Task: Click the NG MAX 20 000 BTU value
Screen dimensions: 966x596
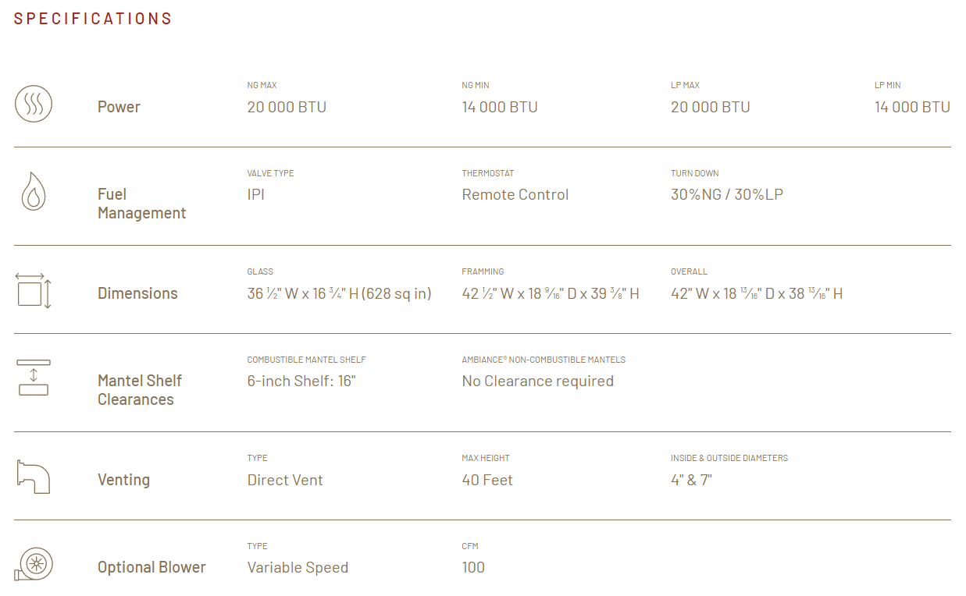Action: coord(287,108)
